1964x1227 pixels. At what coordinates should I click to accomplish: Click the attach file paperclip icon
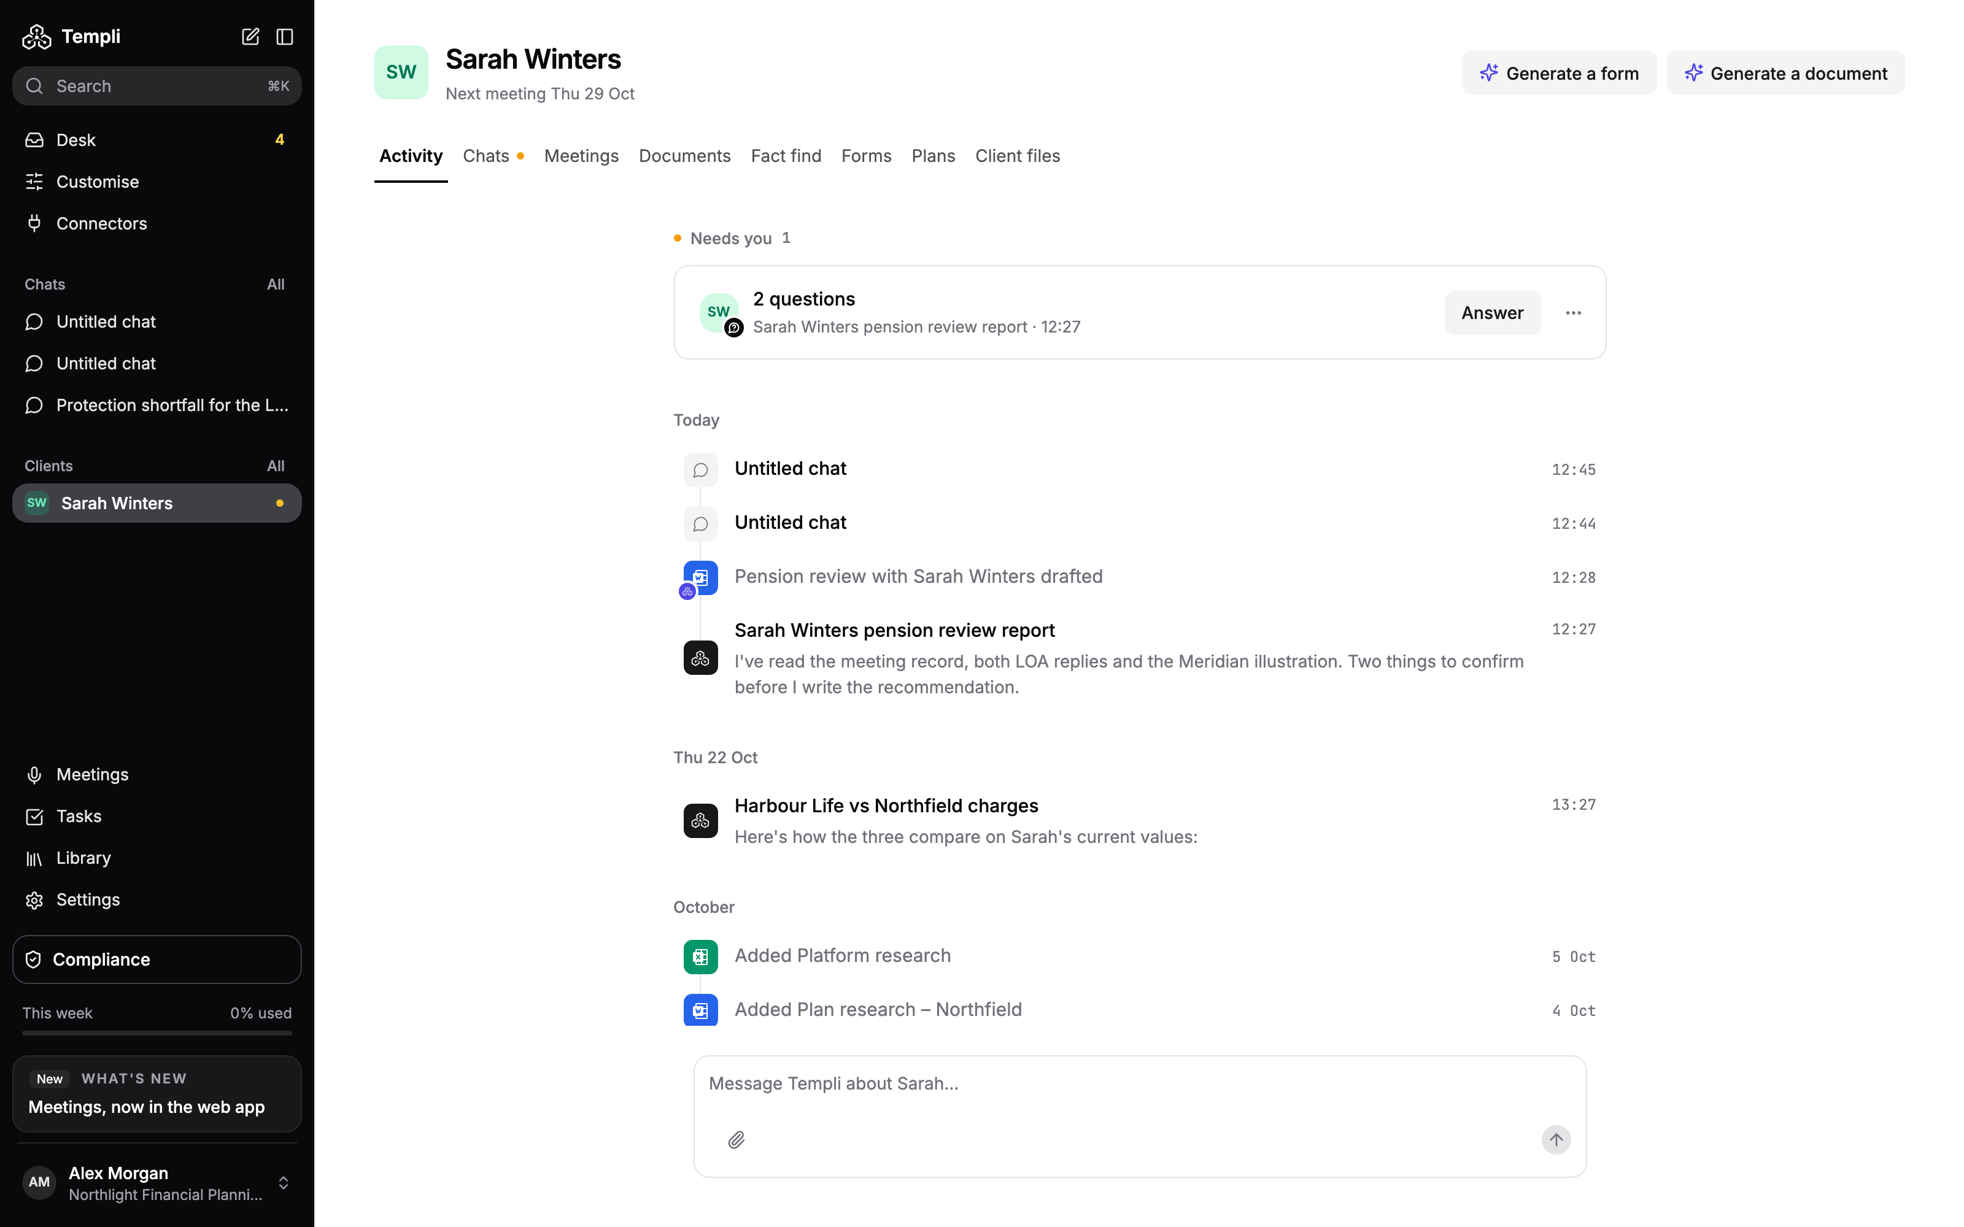(x=736, y=1140)
